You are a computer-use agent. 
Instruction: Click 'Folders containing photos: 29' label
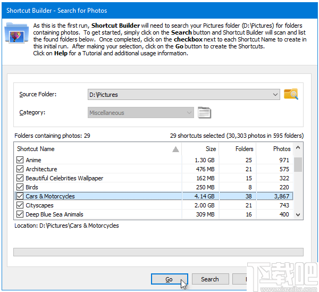[52, 136]
